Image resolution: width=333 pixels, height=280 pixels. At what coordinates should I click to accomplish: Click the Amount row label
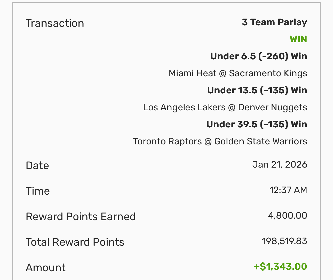pyautogui.click(x=46, y=268)
